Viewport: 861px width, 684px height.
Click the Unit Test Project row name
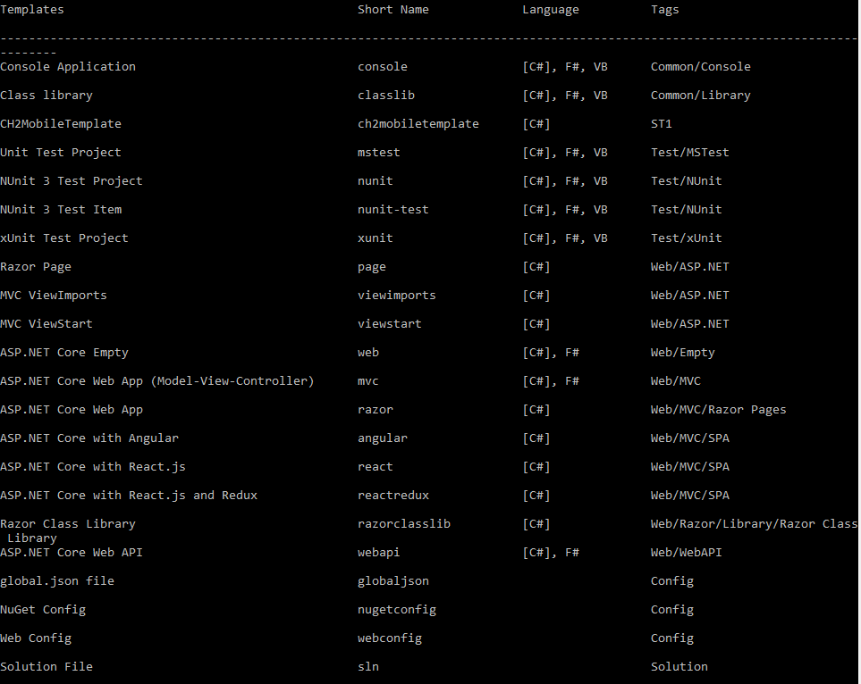click(60, 153)
